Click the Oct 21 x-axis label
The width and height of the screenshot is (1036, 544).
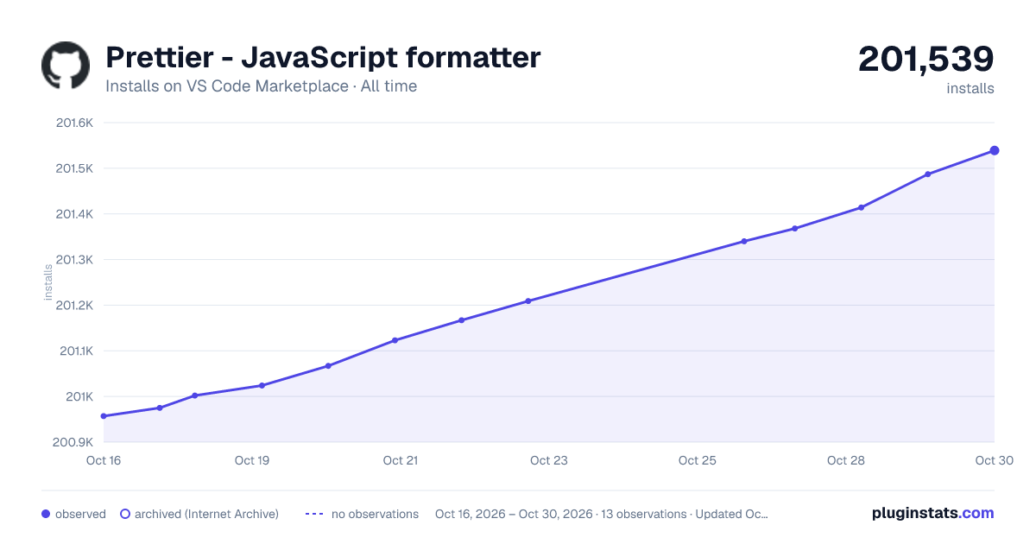point(401,460)
